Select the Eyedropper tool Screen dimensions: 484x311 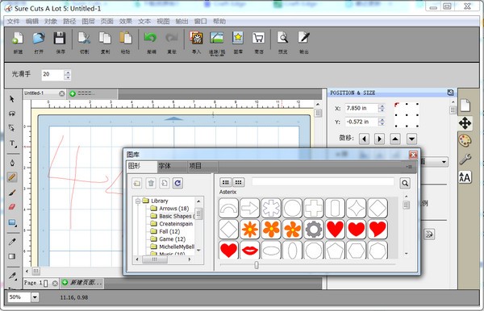(x=12, y=242)
